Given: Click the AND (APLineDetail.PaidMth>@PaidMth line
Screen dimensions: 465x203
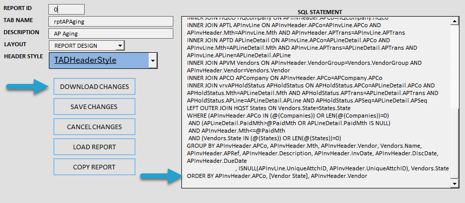Looking at the screenshot, I should tap(289, 123).
